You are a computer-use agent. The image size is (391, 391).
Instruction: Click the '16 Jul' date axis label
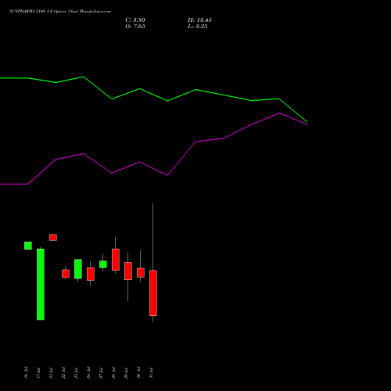[26, 373]
